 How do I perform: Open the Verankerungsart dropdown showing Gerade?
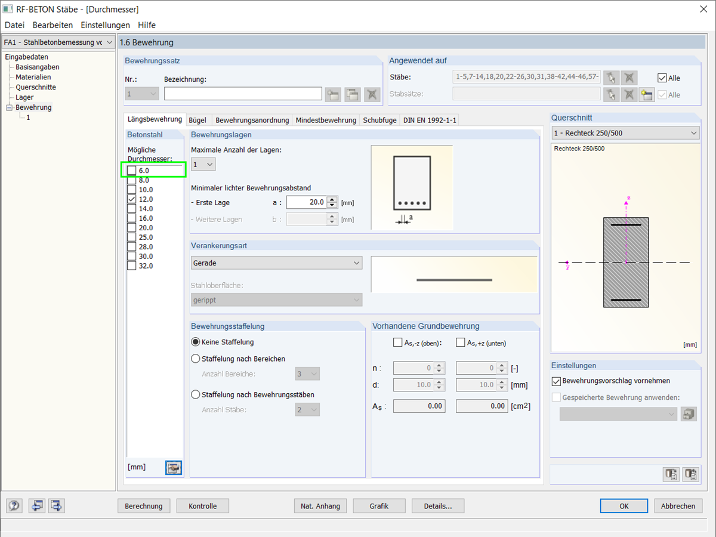click(x=276, y=263)
